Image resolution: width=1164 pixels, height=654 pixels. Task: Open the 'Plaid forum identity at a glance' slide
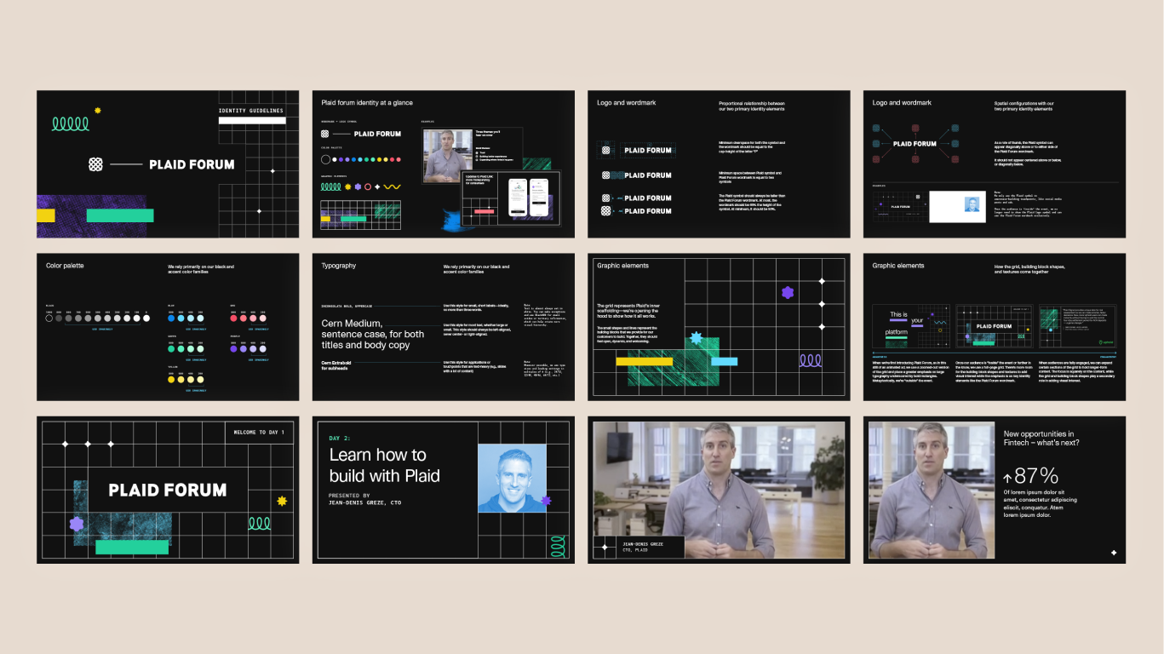(x=443, y=164)
